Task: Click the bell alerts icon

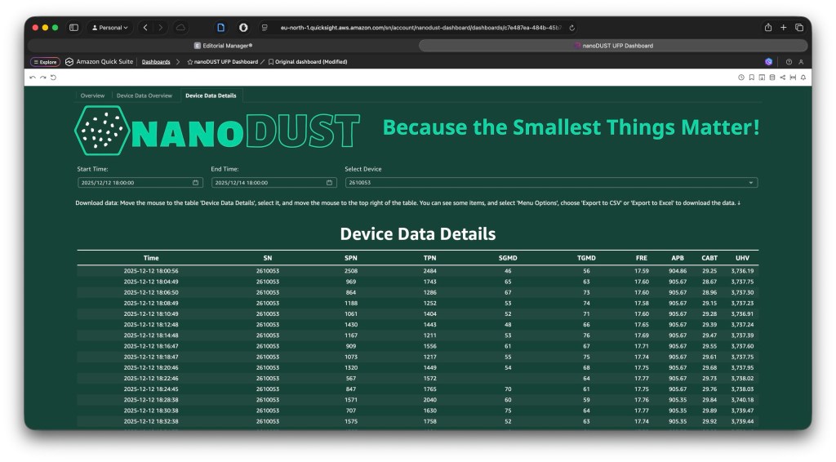Action: (803, 78)
